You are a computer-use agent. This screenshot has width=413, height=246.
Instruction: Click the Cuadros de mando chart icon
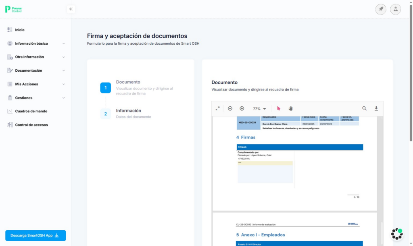[x=10, y=111]
